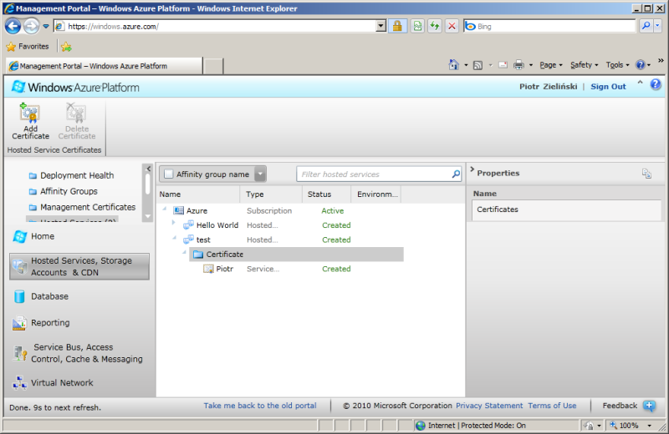Open the address bar URL dropdown
669x434 pixels.
(381, 26)
